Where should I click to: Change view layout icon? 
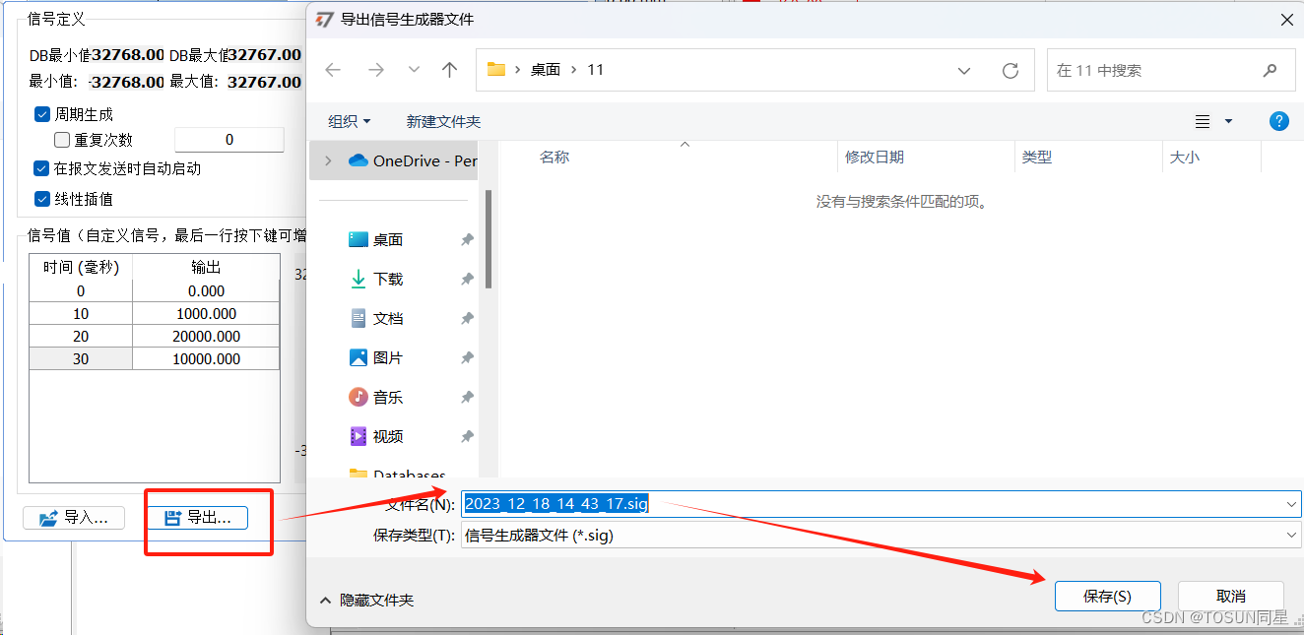tap(1203, 121)
